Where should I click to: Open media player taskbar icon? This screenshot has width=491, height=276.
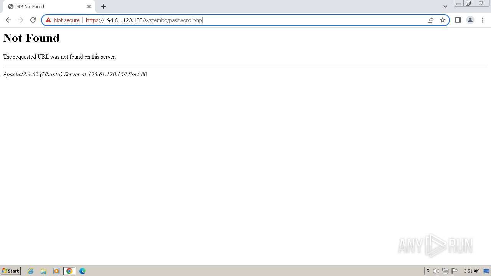point(56,271)
